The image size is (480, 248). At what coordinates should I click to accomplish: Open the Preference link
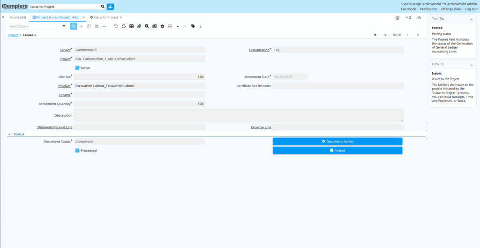tap(428, 9)
